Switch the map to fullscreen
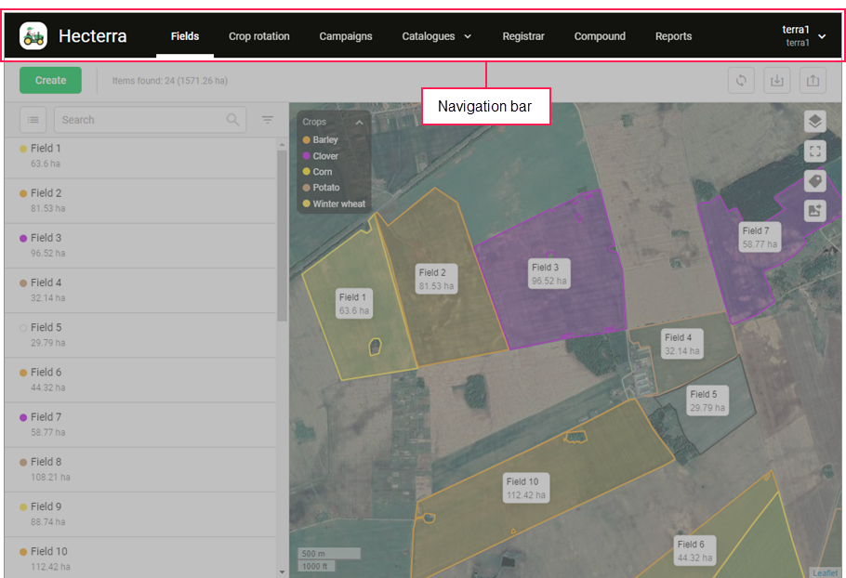The image size is (846, 578). click(814, 151)
